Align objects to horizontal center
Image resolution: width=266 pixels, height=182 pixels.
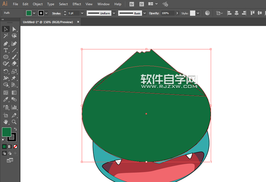point(237,13)
